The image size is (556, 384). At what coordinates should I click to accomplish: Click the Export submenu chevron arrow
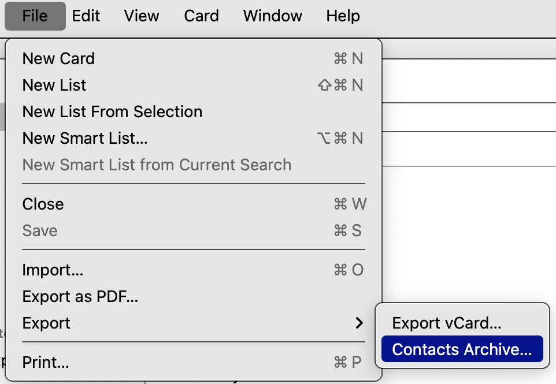click(x=359, y=323)
